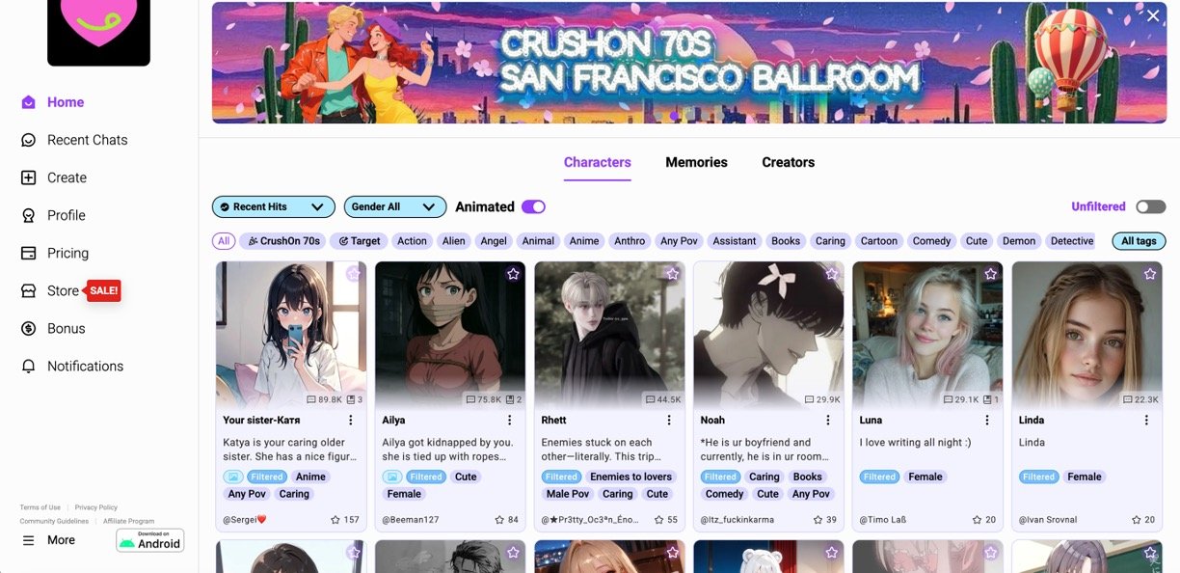The width and height of the screenshot is (1180, 573).
Task: Click the image badge icon on Ailya card
Action: click(x=392, y=477)
